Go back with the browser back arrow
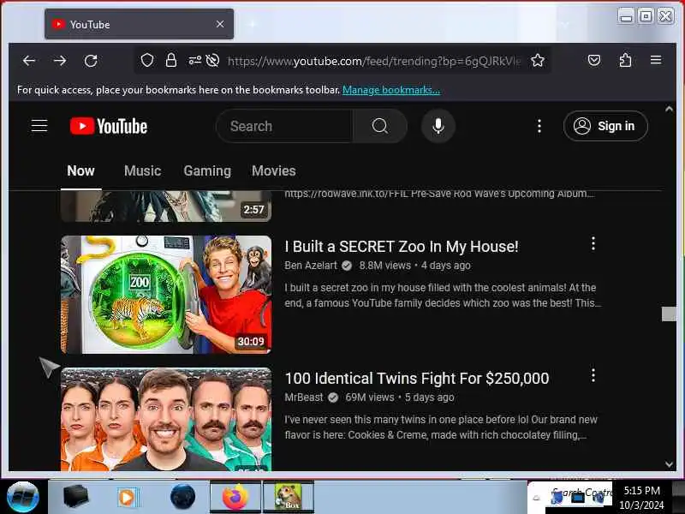Viewport: 685px width, 514px height. coord(29,60)
